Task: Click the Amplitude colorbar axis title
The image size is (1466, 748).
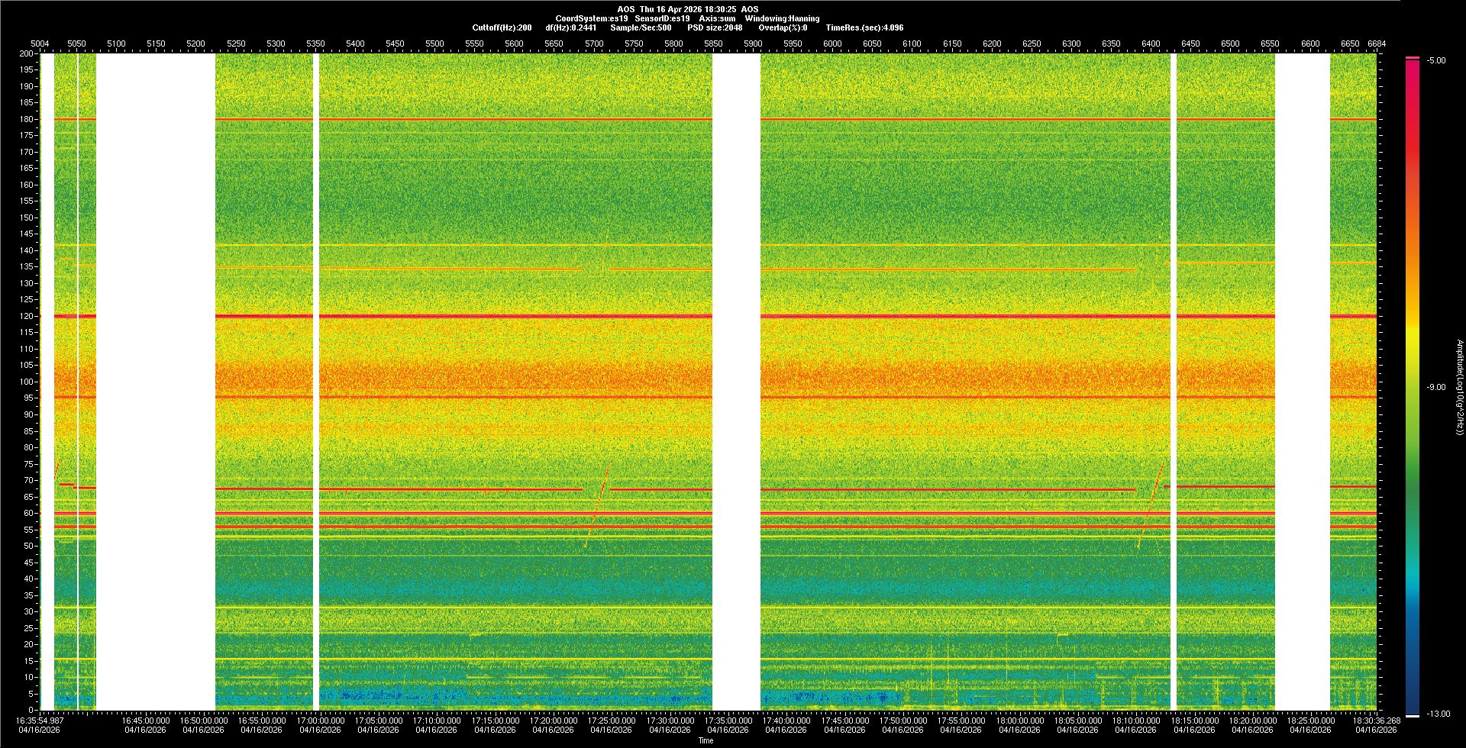Action: tap(1458, 387)
